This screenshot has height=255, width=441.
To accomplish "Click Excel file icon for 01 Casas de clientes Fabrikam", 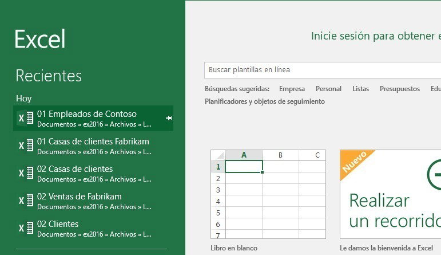I will coord(26,146).
